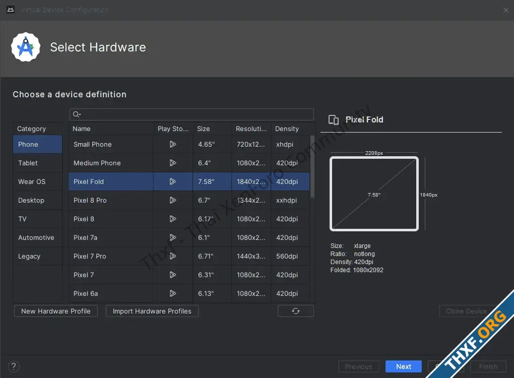
Task: Click the Play Store icon for Pixel Fold
Action: click(x=173, y=181)
